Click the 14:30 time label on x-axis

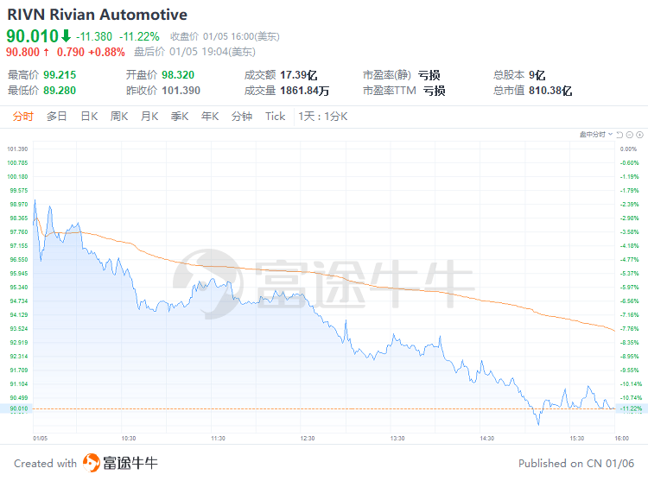pyautogui.click(x=486, y=438)
